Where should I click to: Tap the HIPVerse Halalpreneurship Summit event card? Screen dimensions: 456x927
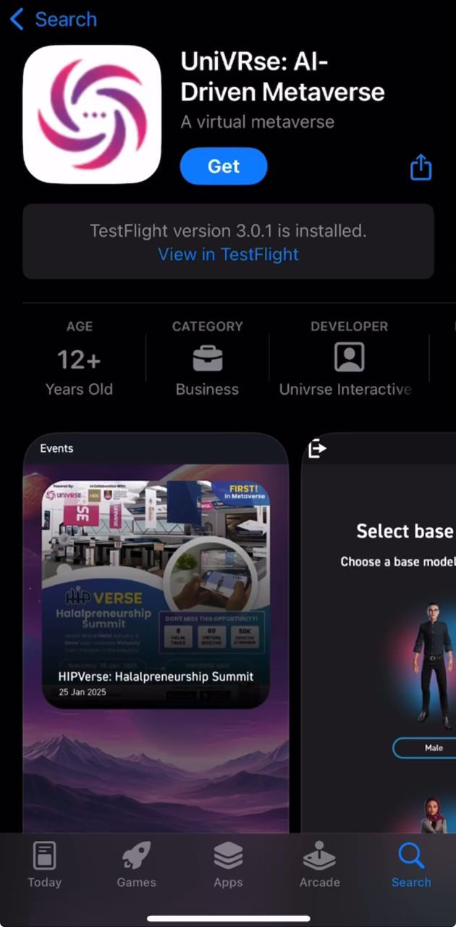pos(156,593)
